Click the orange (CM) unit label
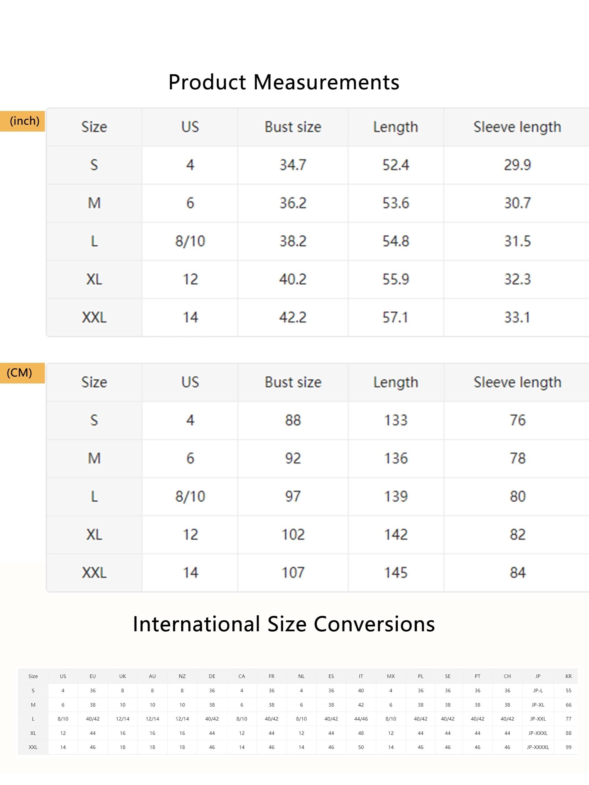The image size is (589, 785). (23, 373)
